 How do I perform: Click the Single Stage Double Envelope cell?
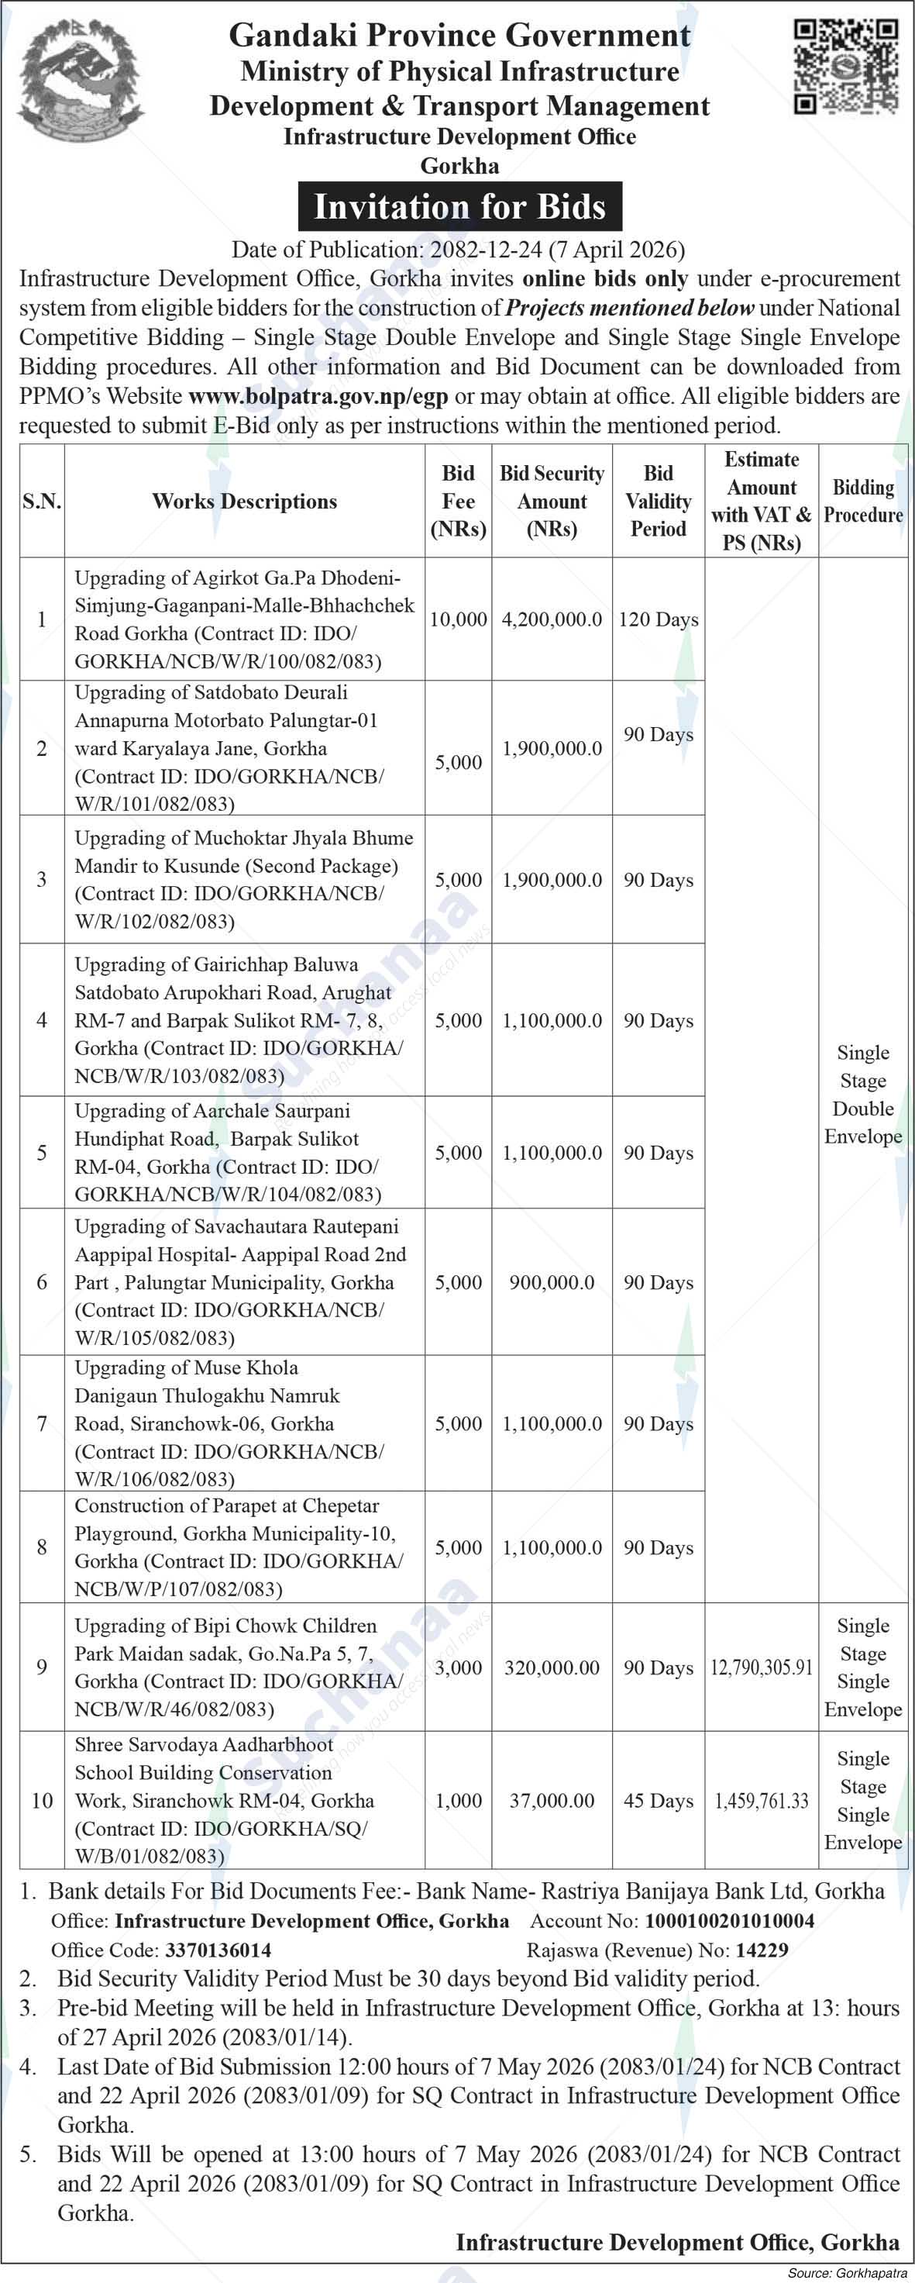point(863,1095)
